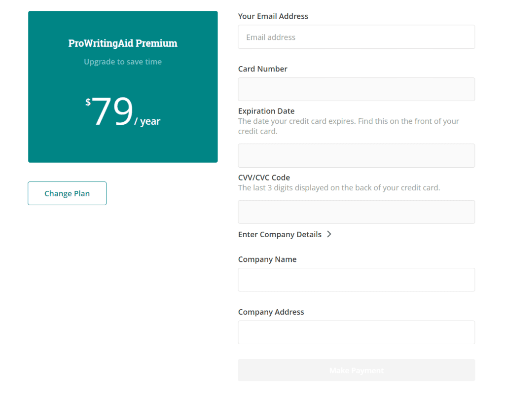Screen dimensions: 505x396
Task: Click the $79 / year price text
Action: (x=123, y=111)
